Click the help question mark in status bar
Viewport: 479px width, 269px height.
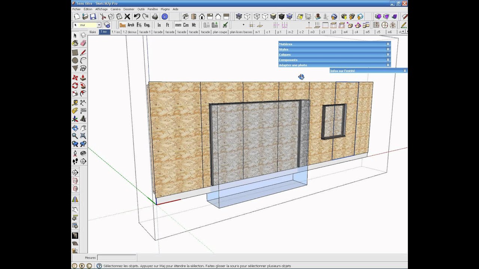[x=99, y=266]
